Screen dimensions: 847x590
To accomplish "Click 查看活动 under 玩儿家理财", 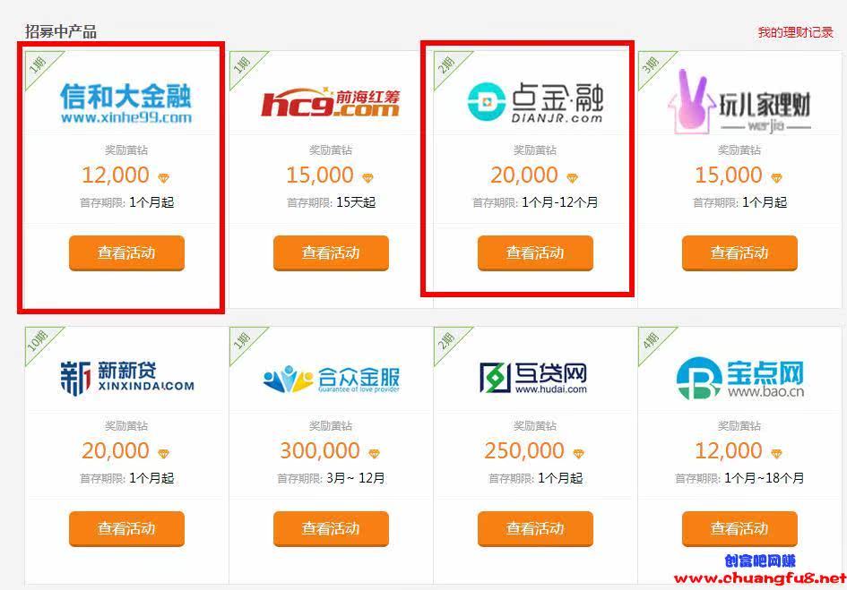I will [x=739, y=252].
